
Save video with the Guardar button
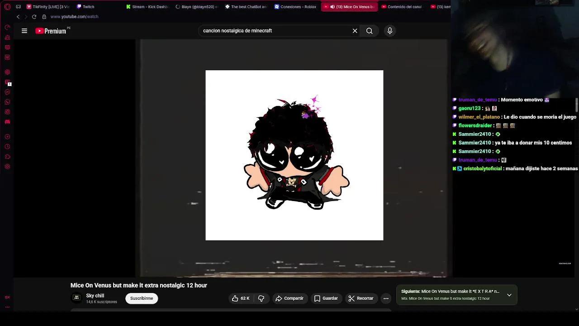point(326,298)
